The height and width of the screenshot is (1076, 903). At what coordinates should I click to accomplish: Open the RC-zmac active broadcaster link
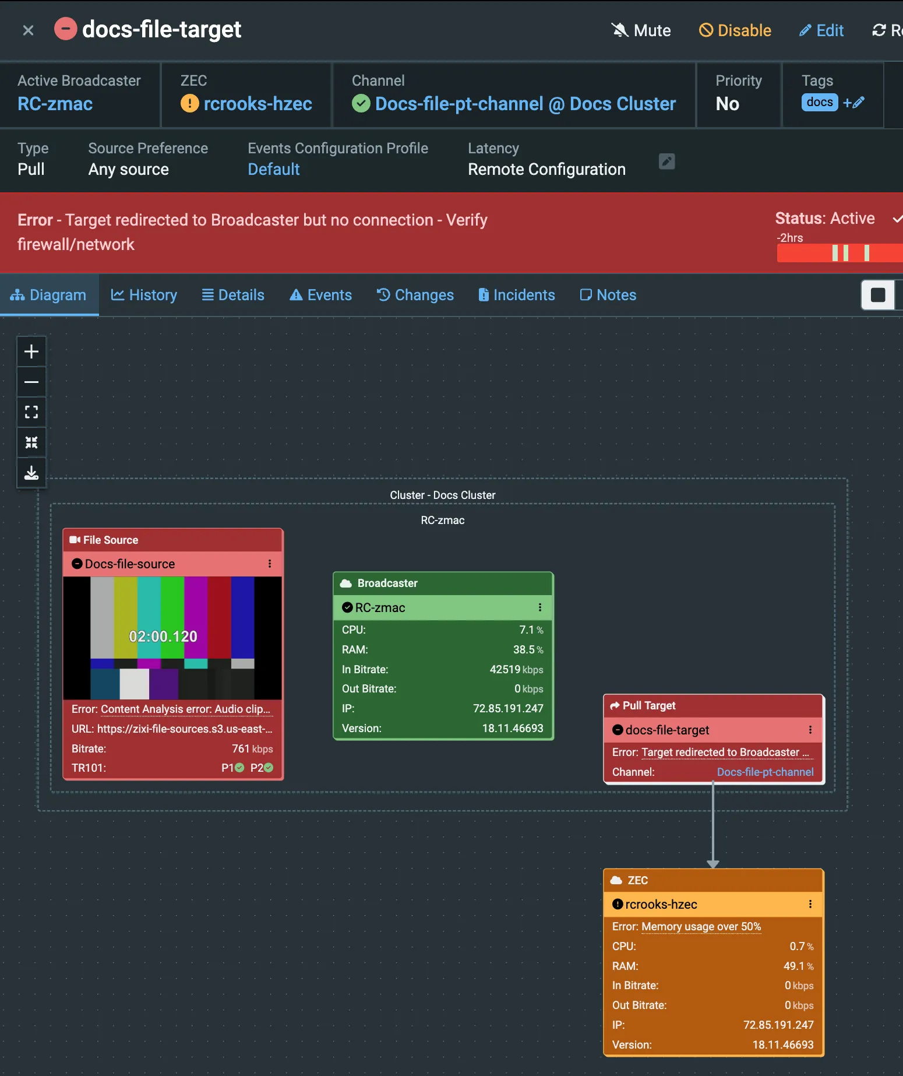point(55,104)
